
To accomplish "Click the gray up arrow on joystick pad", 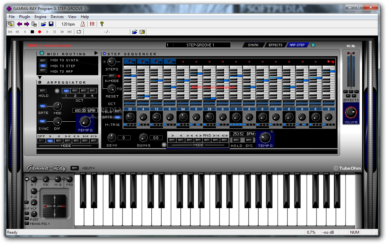I will 55,197.
